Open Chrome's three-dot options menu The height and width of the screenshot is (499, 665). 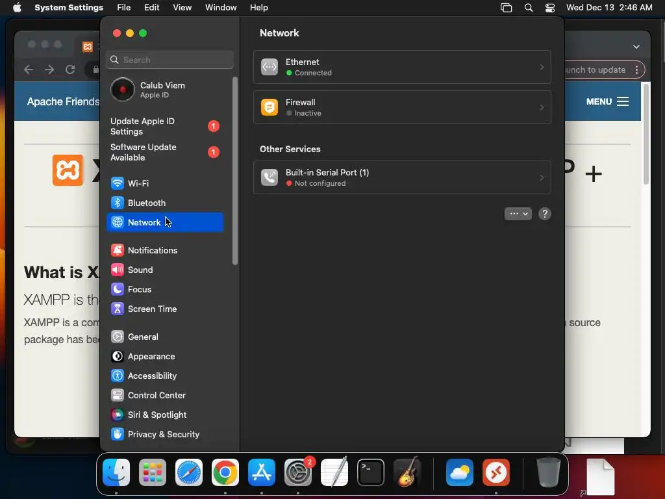(x=636, y=70)
